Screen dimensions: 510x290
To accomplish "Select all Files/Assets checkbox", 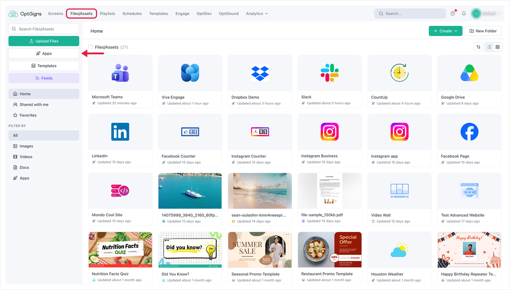I will click(91, 47).
